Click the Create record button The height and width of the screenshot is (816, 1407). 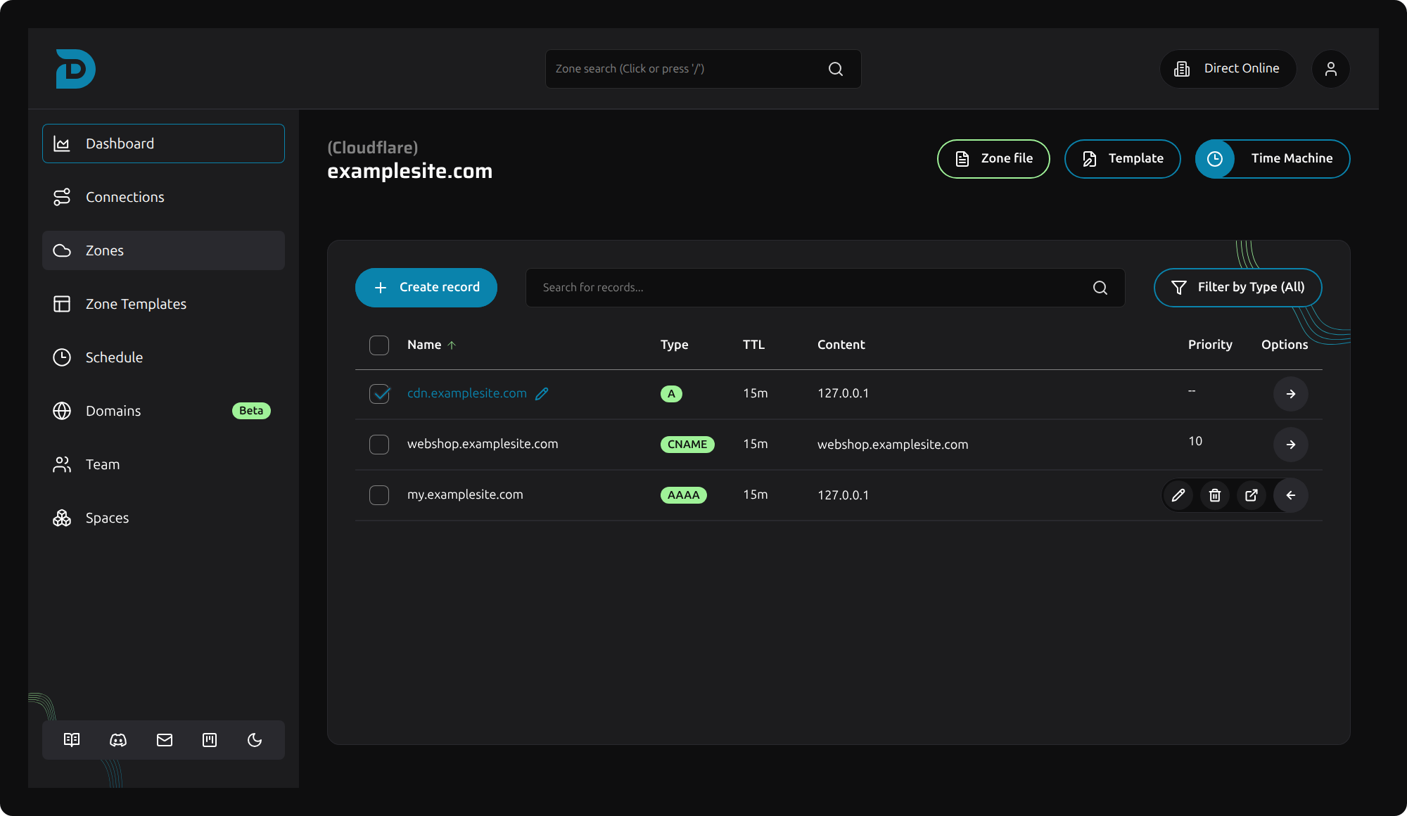(426, 288)
